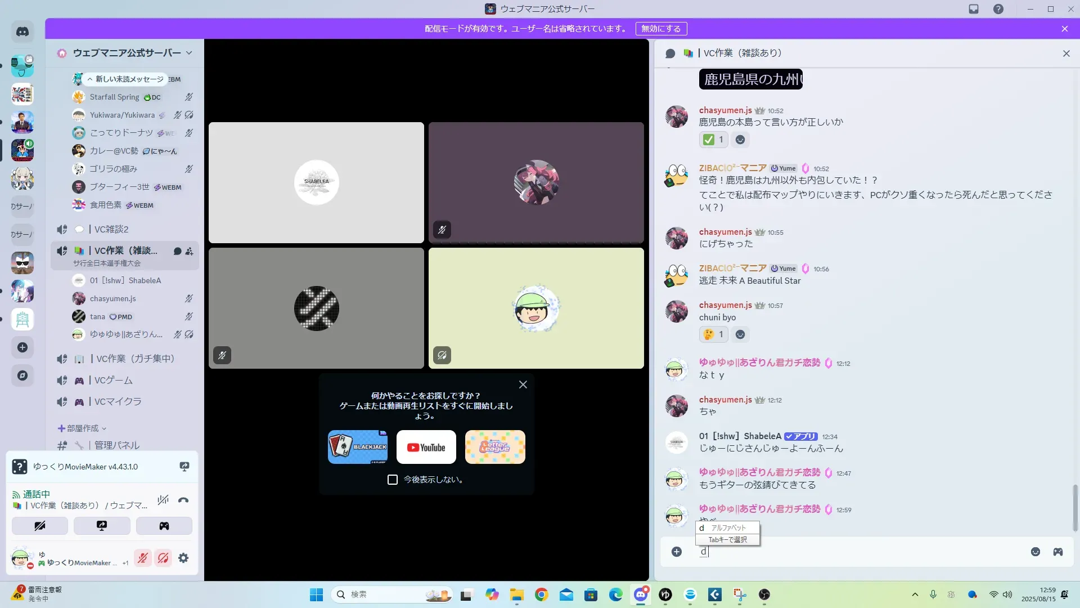Open emoji picker in message box
The height and width of the screenshot is (608, 1080).
[1036, 552]
